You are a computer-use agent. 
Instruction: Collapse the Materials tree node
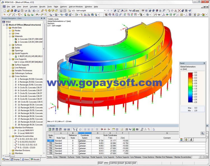click(10, 36)
